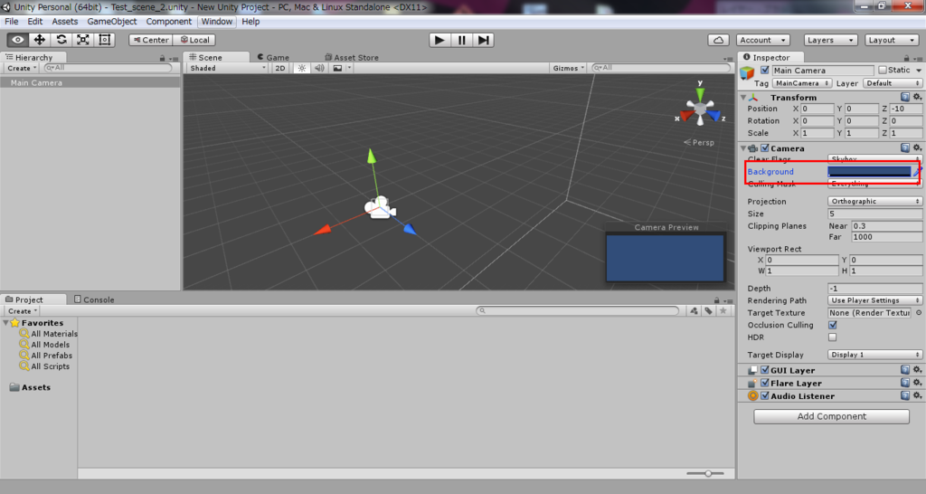Select the Hand view tool
The image size is (926, 494).
(18, 40)
